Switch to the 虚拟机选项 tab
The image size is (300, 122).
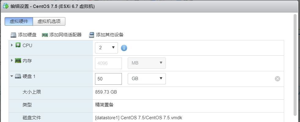49,21
